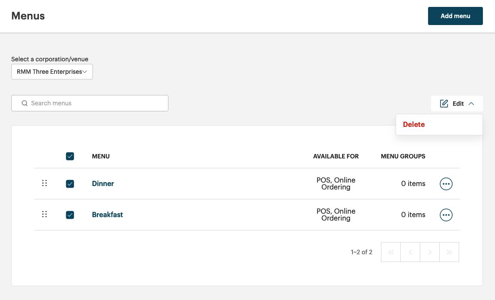Deselect the Dinner menu checkbox

click(70, 184)
